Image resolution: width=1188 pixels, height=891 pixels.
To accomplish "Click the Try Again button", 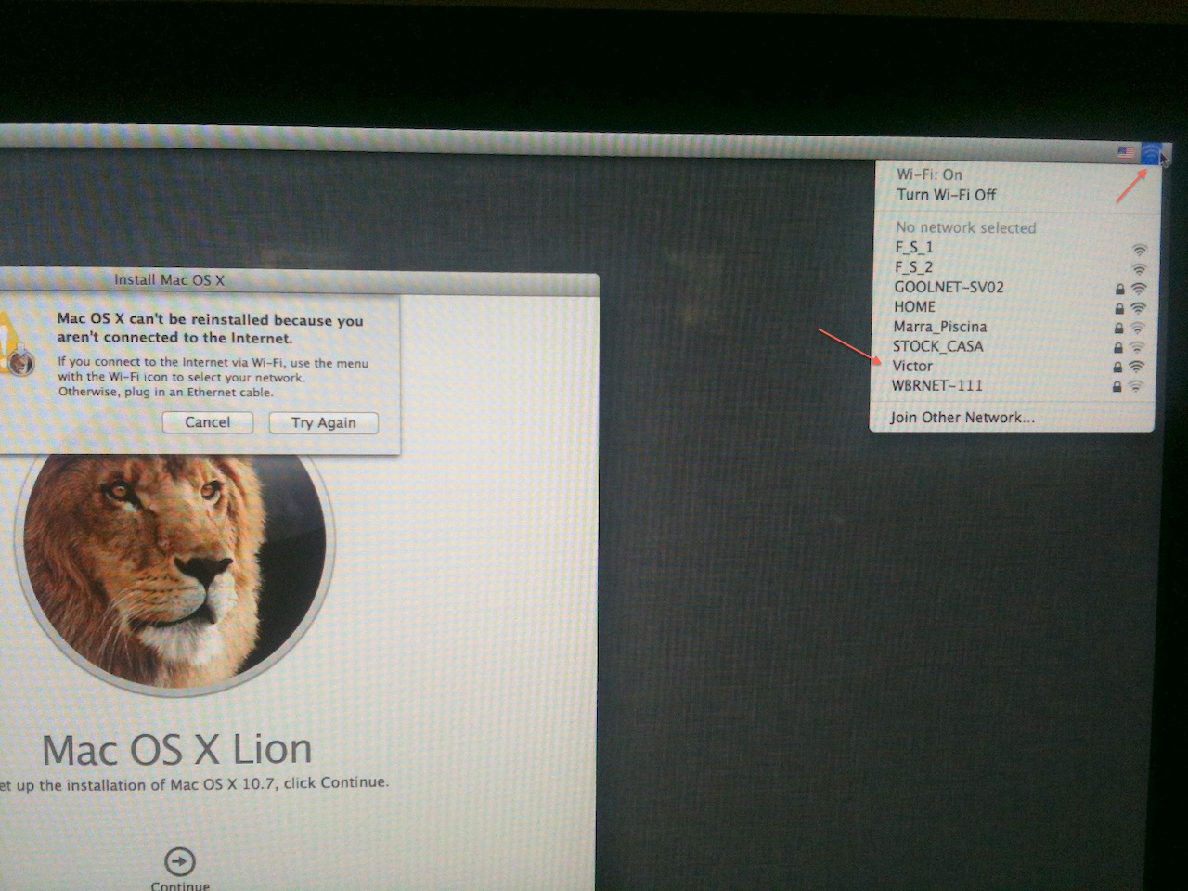I will [x=324, y=423].
